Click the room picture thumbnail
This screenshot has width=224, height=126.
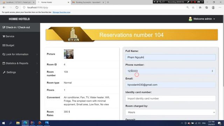pos(69,54)
